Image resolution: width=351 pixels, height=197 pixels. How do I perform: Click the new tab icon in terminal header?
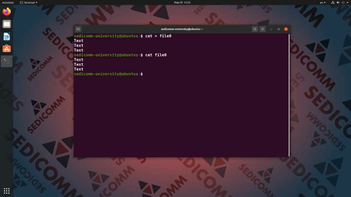pyautogui.click(x=78, y=29)
